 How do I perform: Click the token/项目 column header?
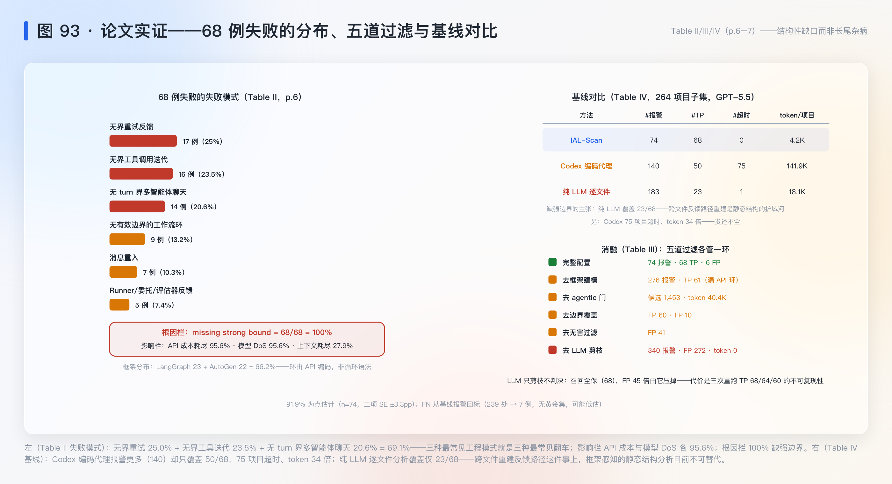(797, 115)
